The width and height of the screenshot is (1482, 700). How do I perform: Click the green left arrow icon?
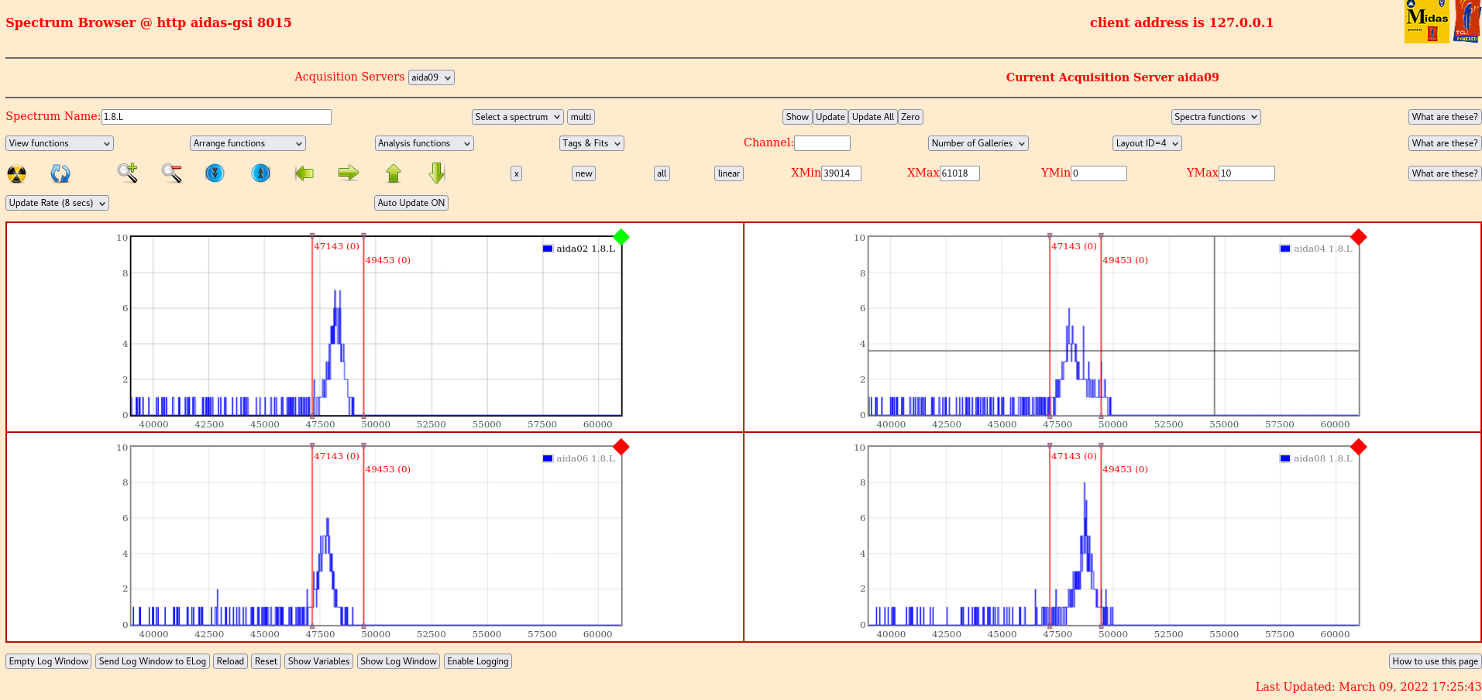(304, 173)
